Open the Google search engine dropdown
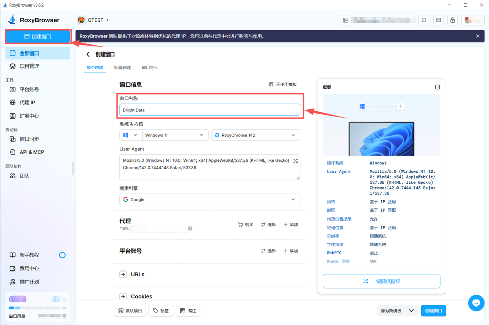This screenshot has height=325, width=489. click(210, 200)
